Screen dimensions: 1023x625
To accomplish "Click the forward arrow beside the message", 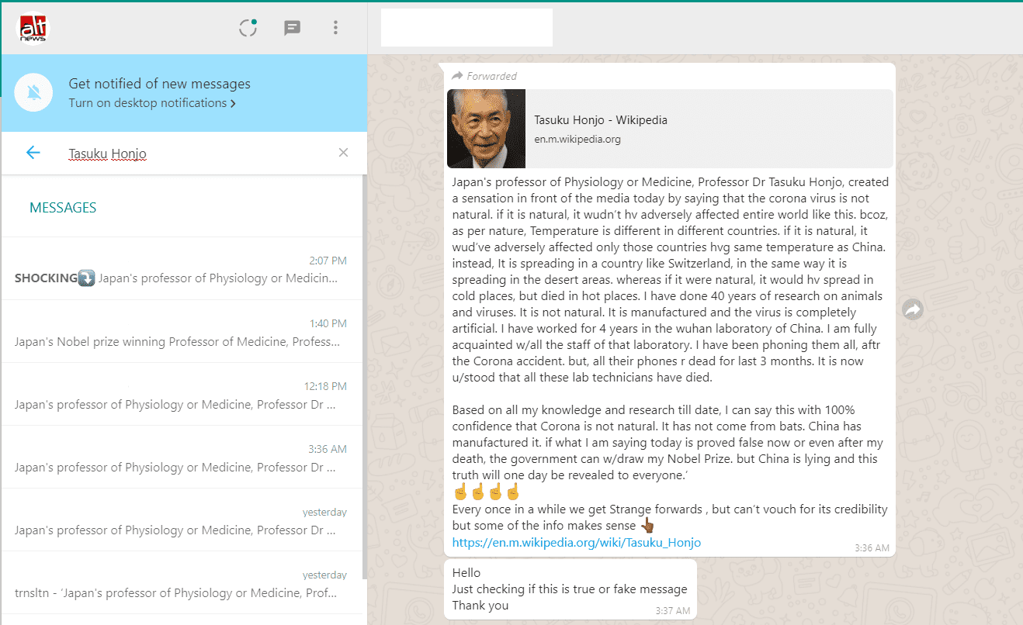I will [913, 310].
